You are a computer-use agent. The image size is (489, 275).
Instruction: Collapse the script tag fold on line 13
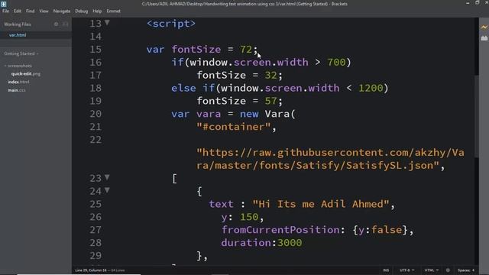point(107,22)
